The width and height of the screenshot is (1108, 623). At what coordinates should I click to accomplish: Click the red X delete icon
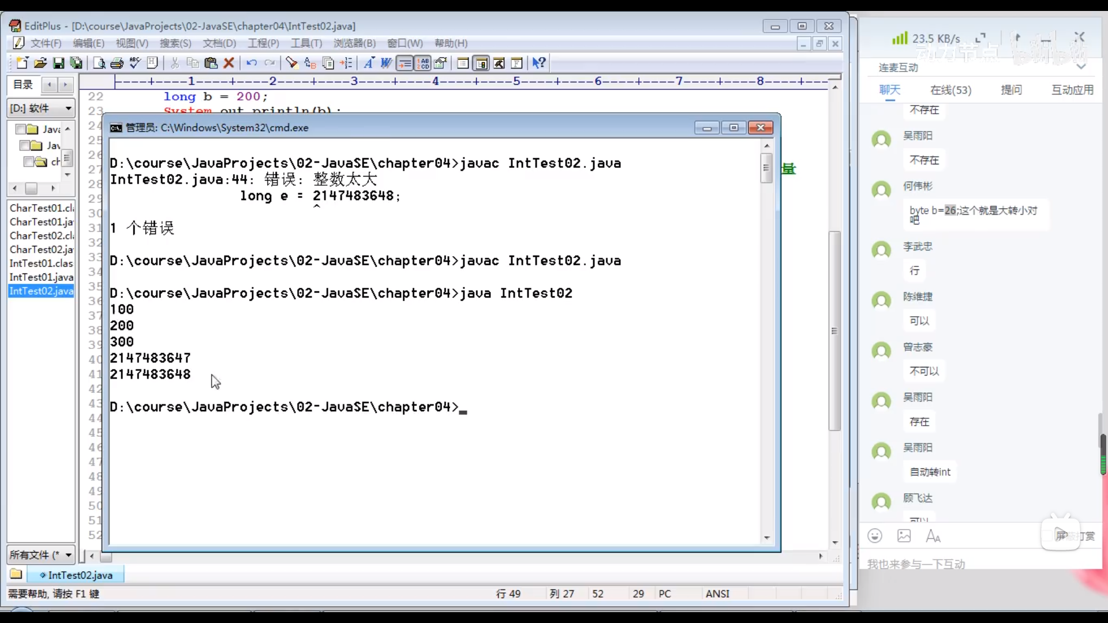(229, 63)
